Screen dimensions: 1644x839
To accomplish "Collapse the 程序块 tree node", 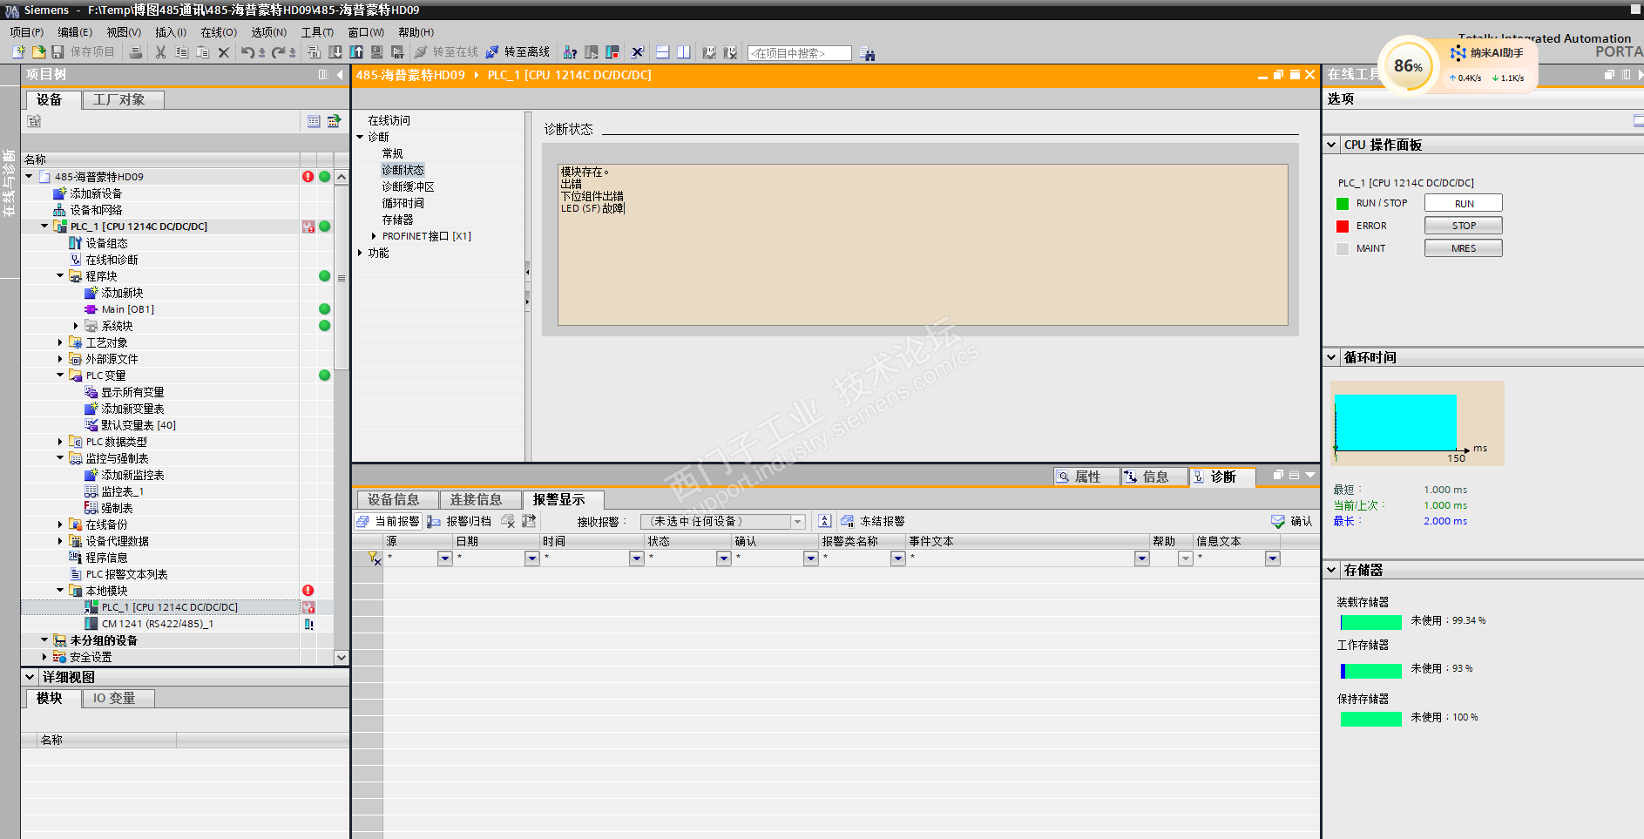I will pos(60,276).
